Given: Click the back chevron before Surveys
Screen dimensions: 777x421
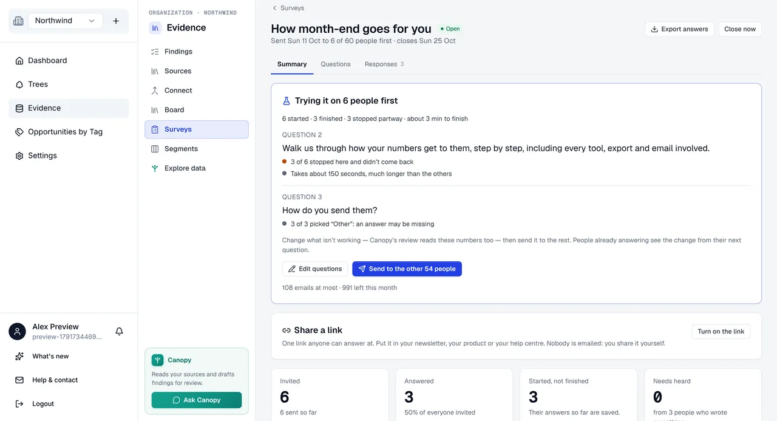Looking at the screenshot, I should 274,8.
